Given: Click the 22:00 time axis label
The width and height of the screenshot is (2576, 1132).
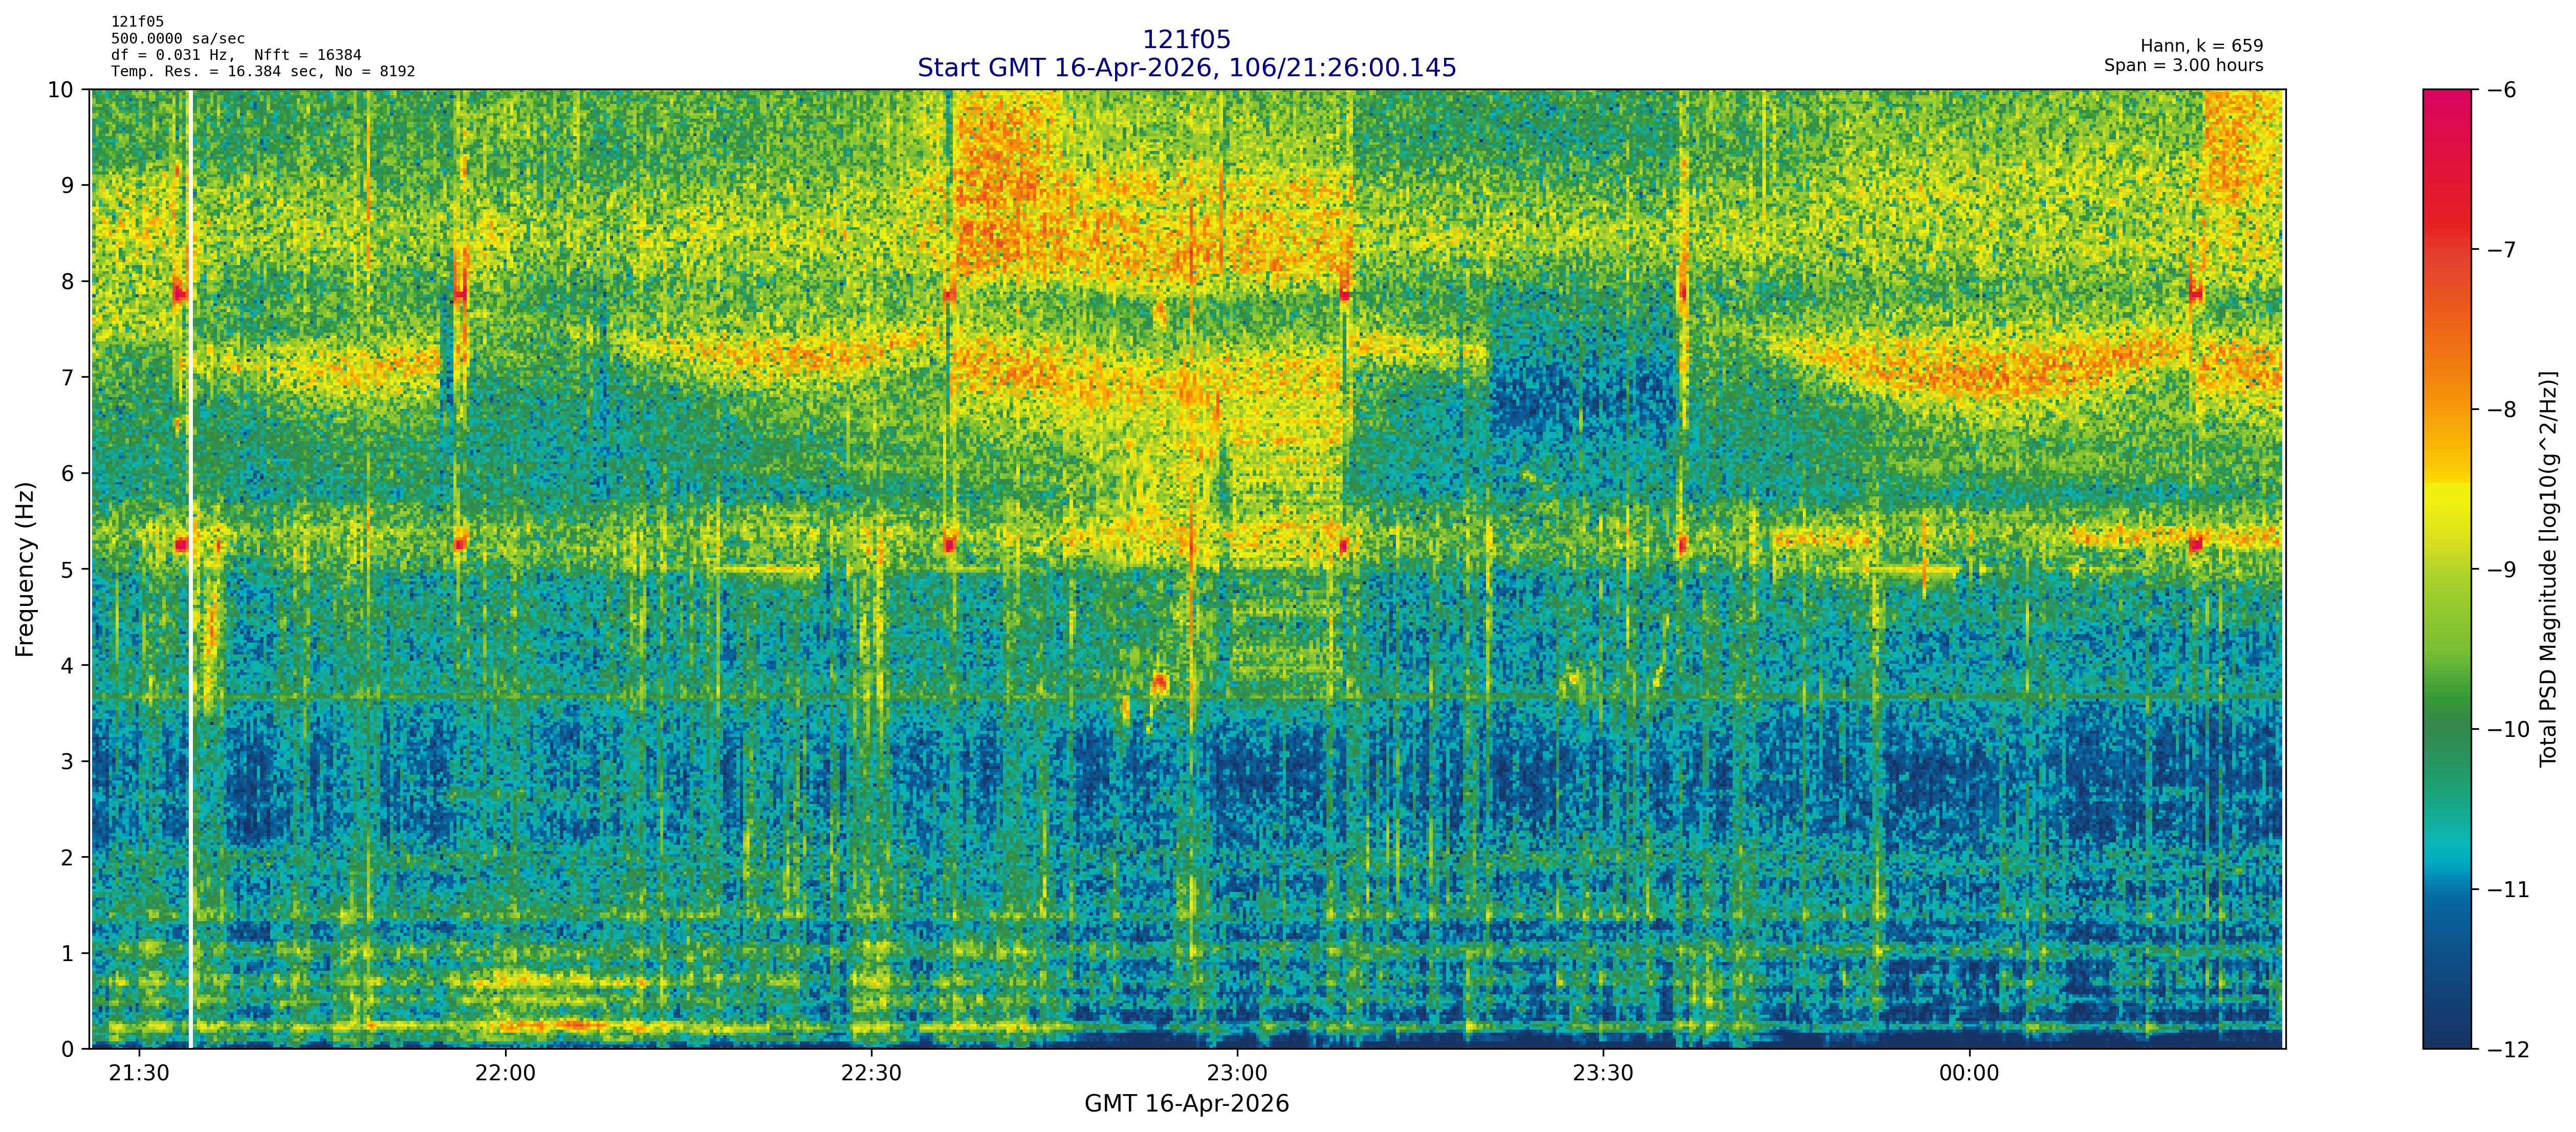Looking at the screenshot, I should coord(505,1074).
